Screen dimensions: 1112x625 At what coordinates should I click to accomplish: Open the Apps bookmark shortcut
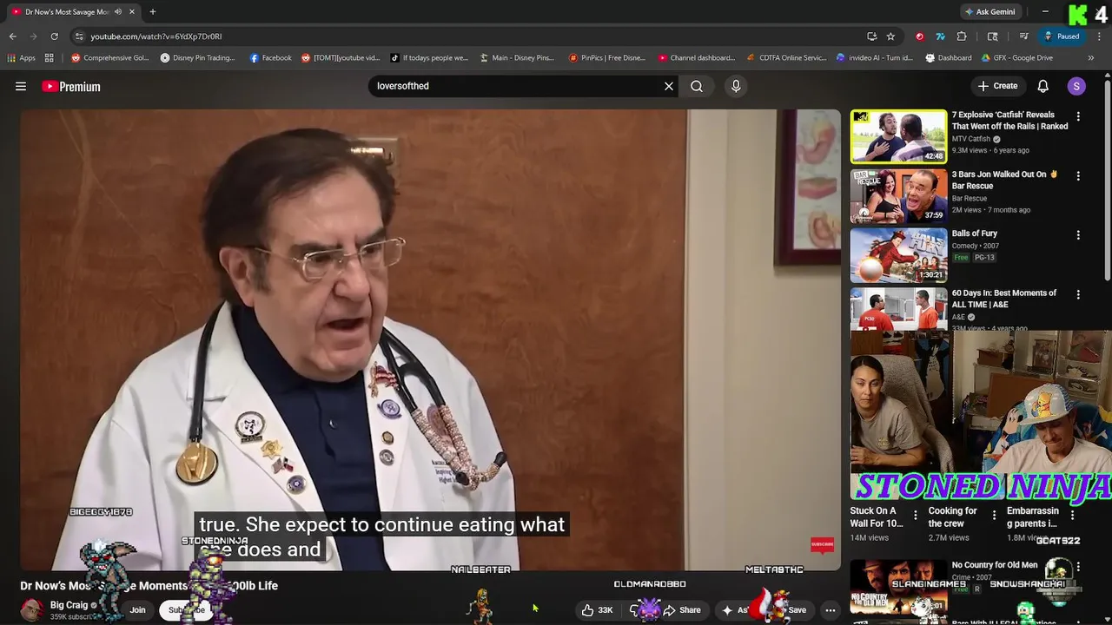pos(21,58)
